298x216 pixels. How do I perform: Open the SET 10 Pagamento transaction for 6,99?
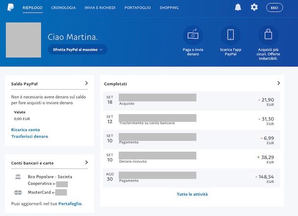coord(192,139)
